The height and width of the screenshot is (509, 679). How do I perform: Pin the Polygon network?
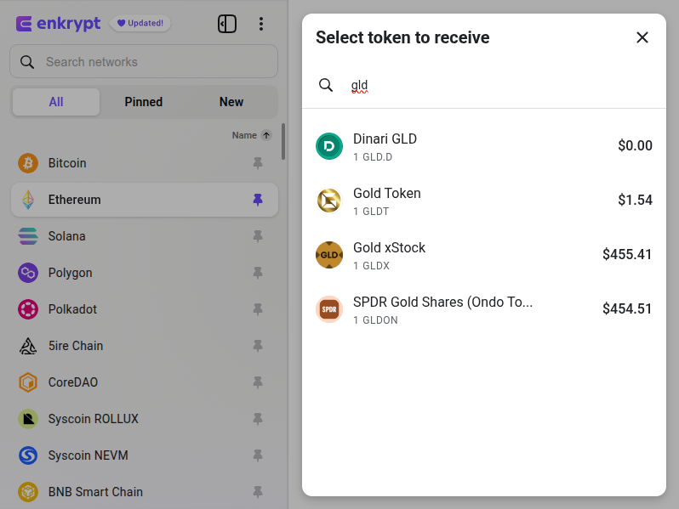tap(258, 273)
